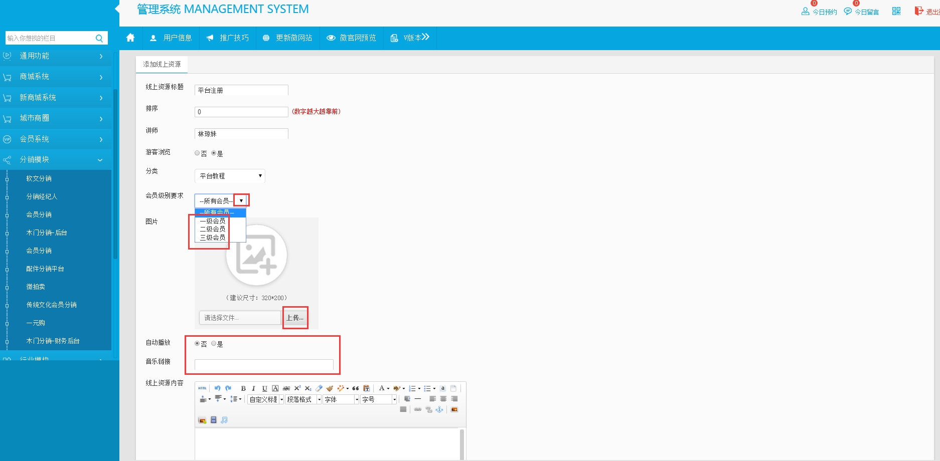Open the 段落格式 dropdown
The height and width of the screenshot is (461, 940).
[x=303, y=399]
